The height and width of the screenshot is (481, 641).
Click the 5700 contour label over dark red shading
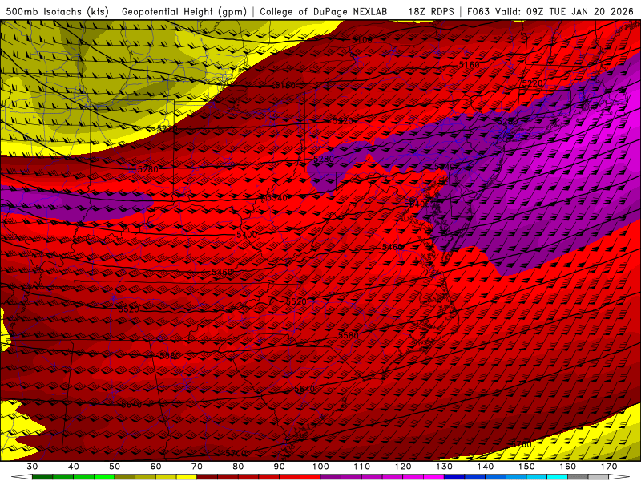point(236,453)
